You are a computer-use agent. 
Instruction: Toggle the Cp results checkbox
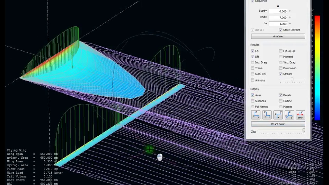253,51
